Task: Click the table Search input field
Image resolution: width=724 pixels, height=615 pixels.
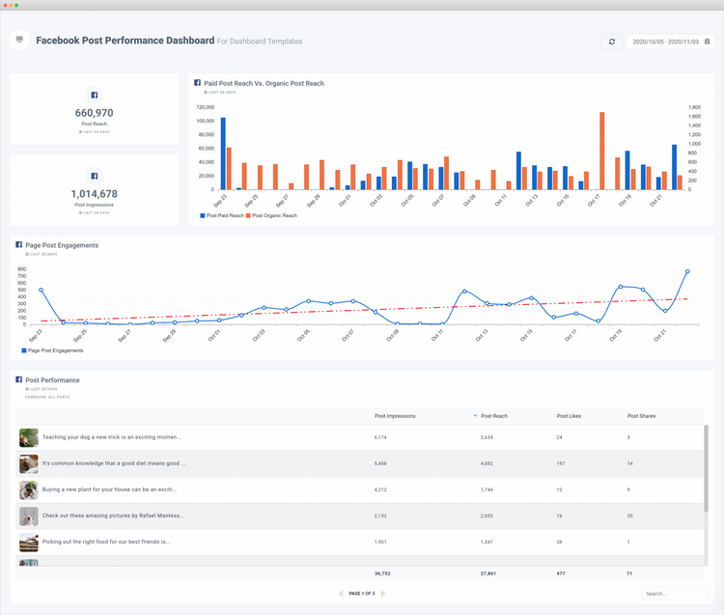Action: coord(673,594)
